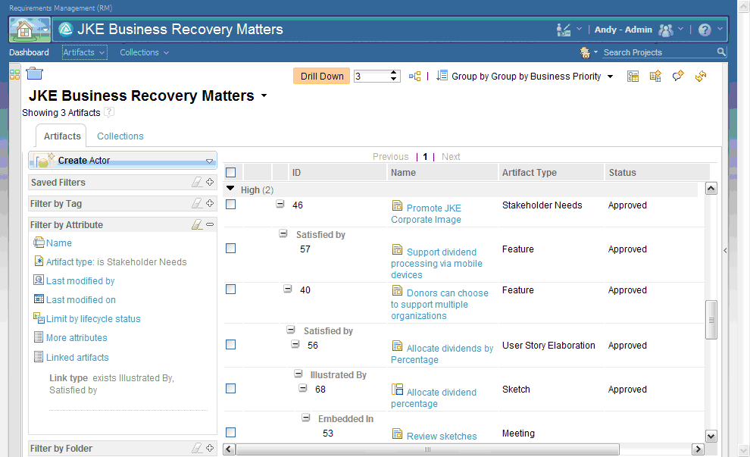Open the administration person-with-pen icon
The image size is (750, 457).
pos(564,30)
